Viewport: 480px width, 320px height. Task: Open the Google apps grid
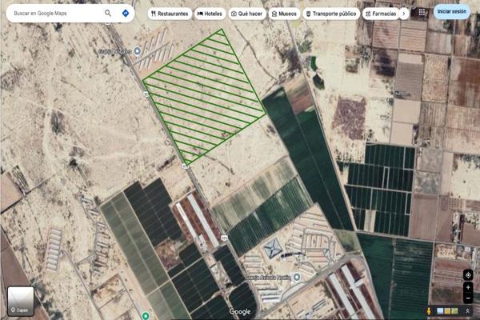click(422, 13)
